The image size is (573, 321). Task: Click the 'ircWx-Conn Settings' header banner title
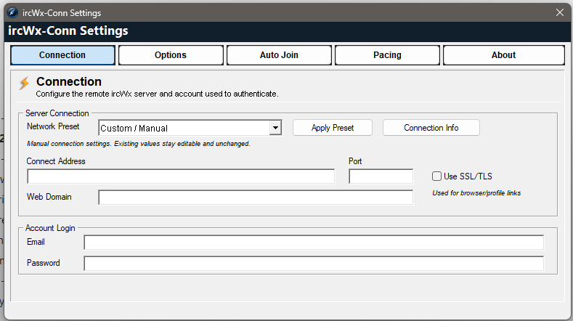68,31
